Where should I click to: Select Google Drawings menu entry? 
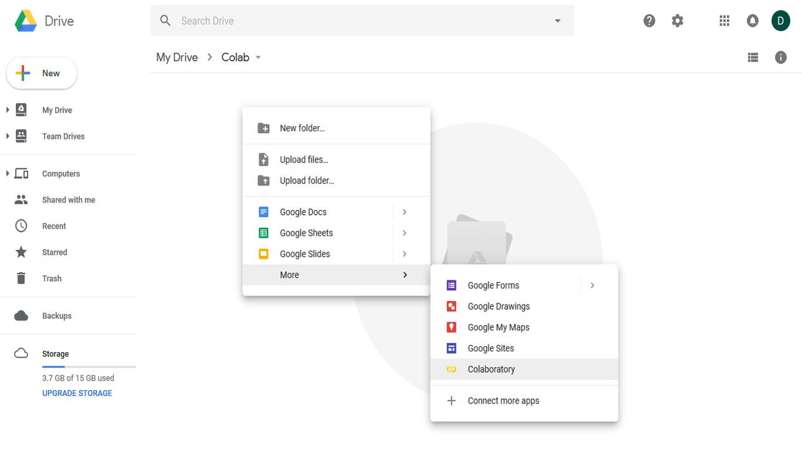524,306
